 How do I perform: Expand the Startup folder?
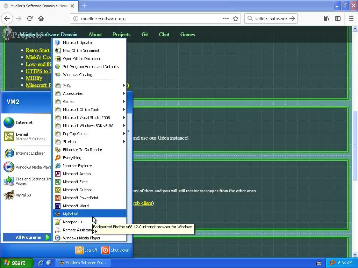(x=90, y=142)
